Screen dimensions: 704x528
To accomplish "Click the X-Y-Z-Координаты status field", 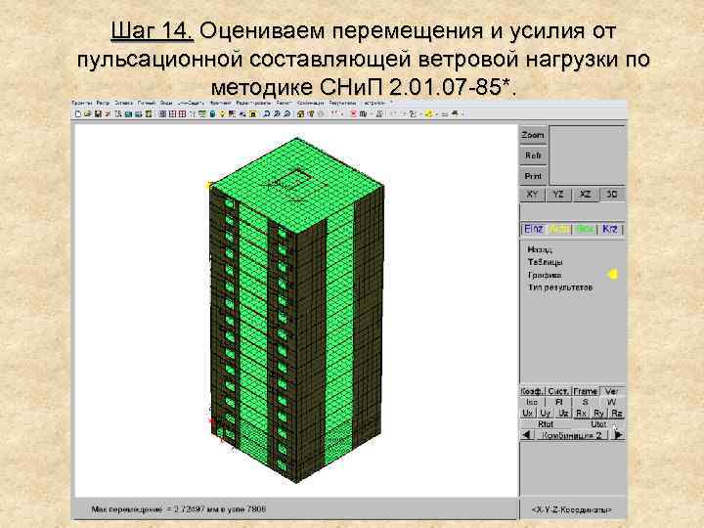I will [x=572, y=510].
